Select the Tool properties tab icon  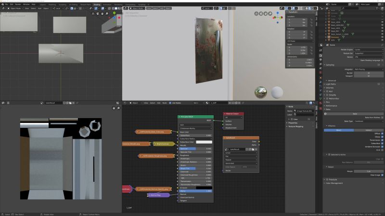[321, 50]
